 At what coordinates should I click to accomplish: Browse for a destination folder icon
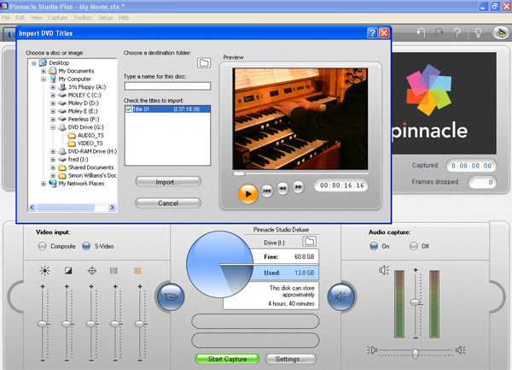coord(204,63)
